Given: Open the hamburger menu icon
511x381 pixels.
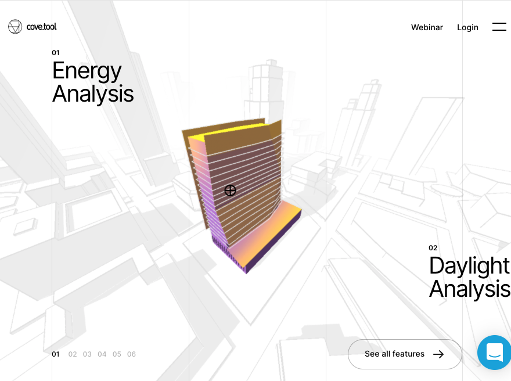Looking at the screenshot, I should pos(499,27).
